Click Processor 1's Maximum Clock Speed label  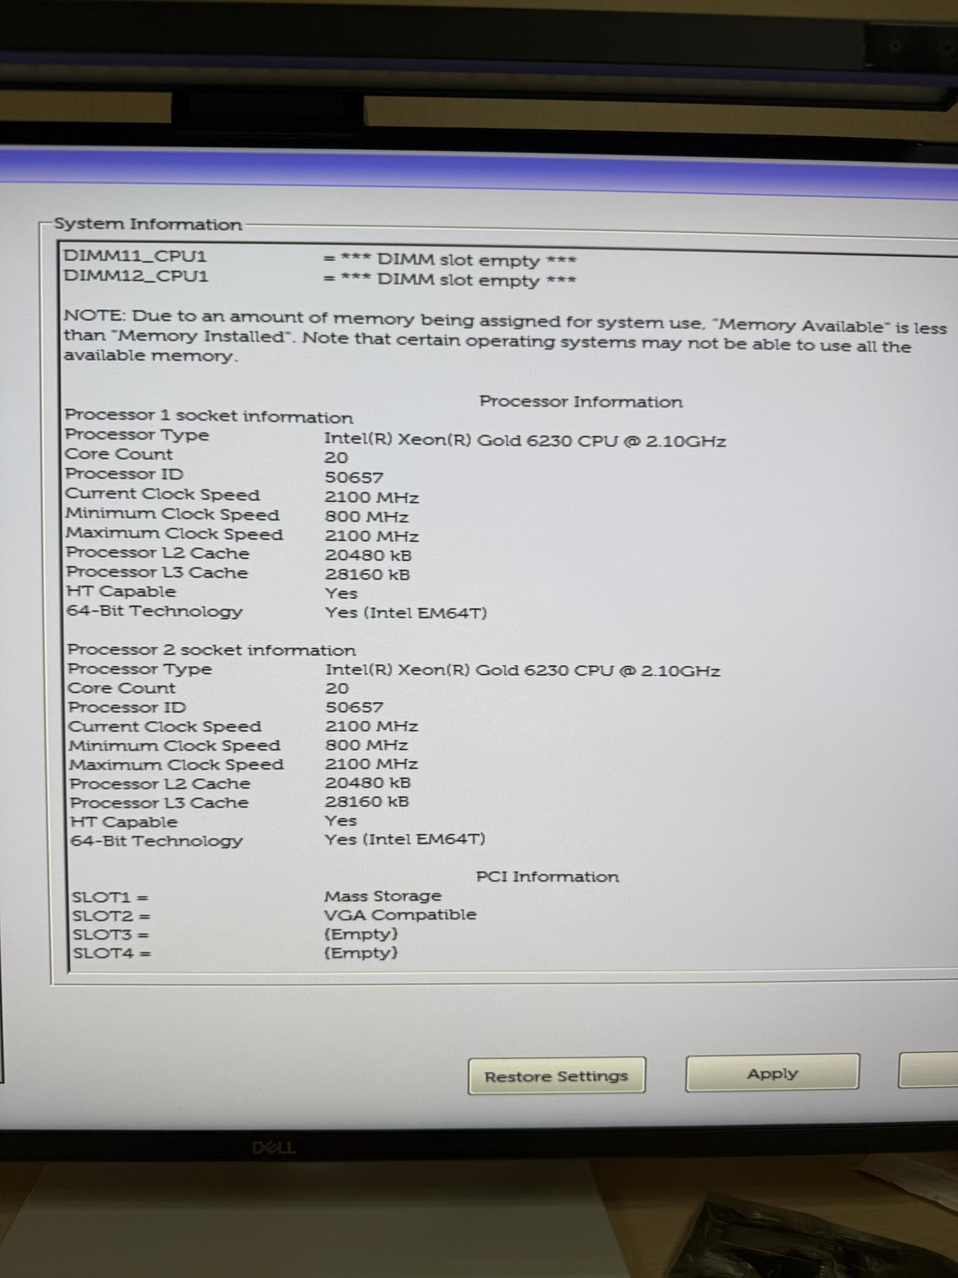coord(174,533)
